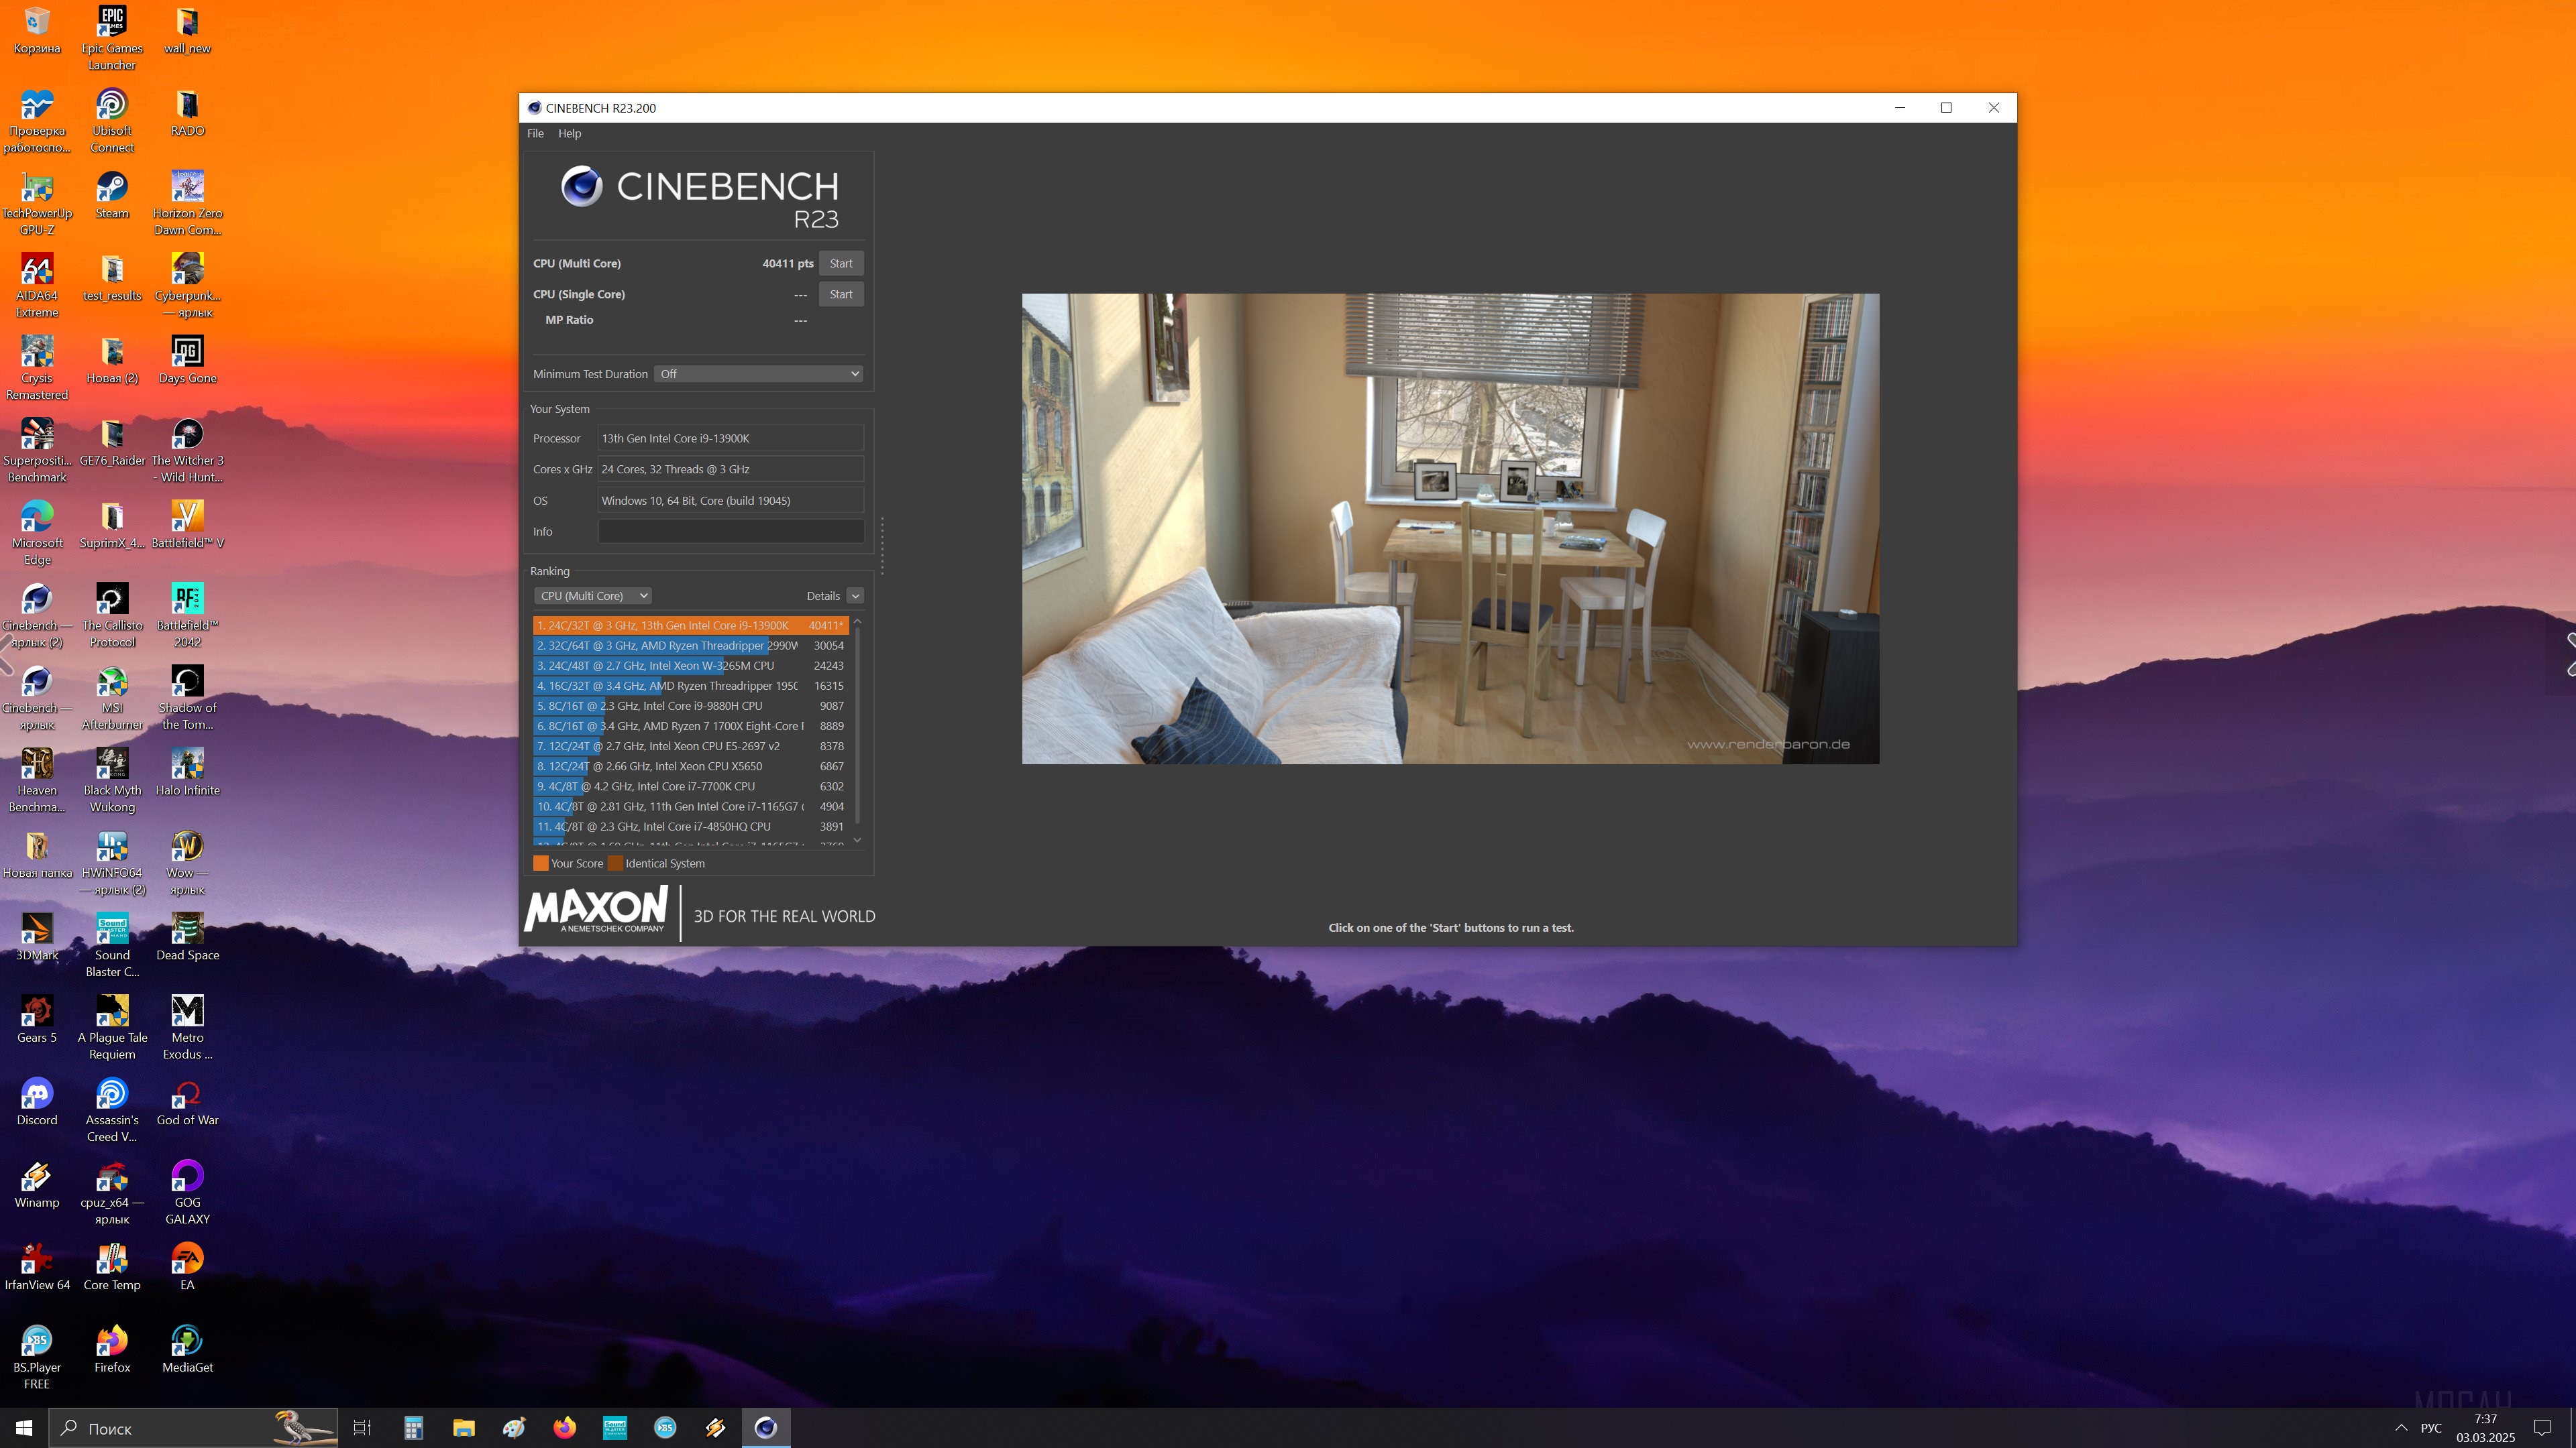Open the File menu

point(535,134)
